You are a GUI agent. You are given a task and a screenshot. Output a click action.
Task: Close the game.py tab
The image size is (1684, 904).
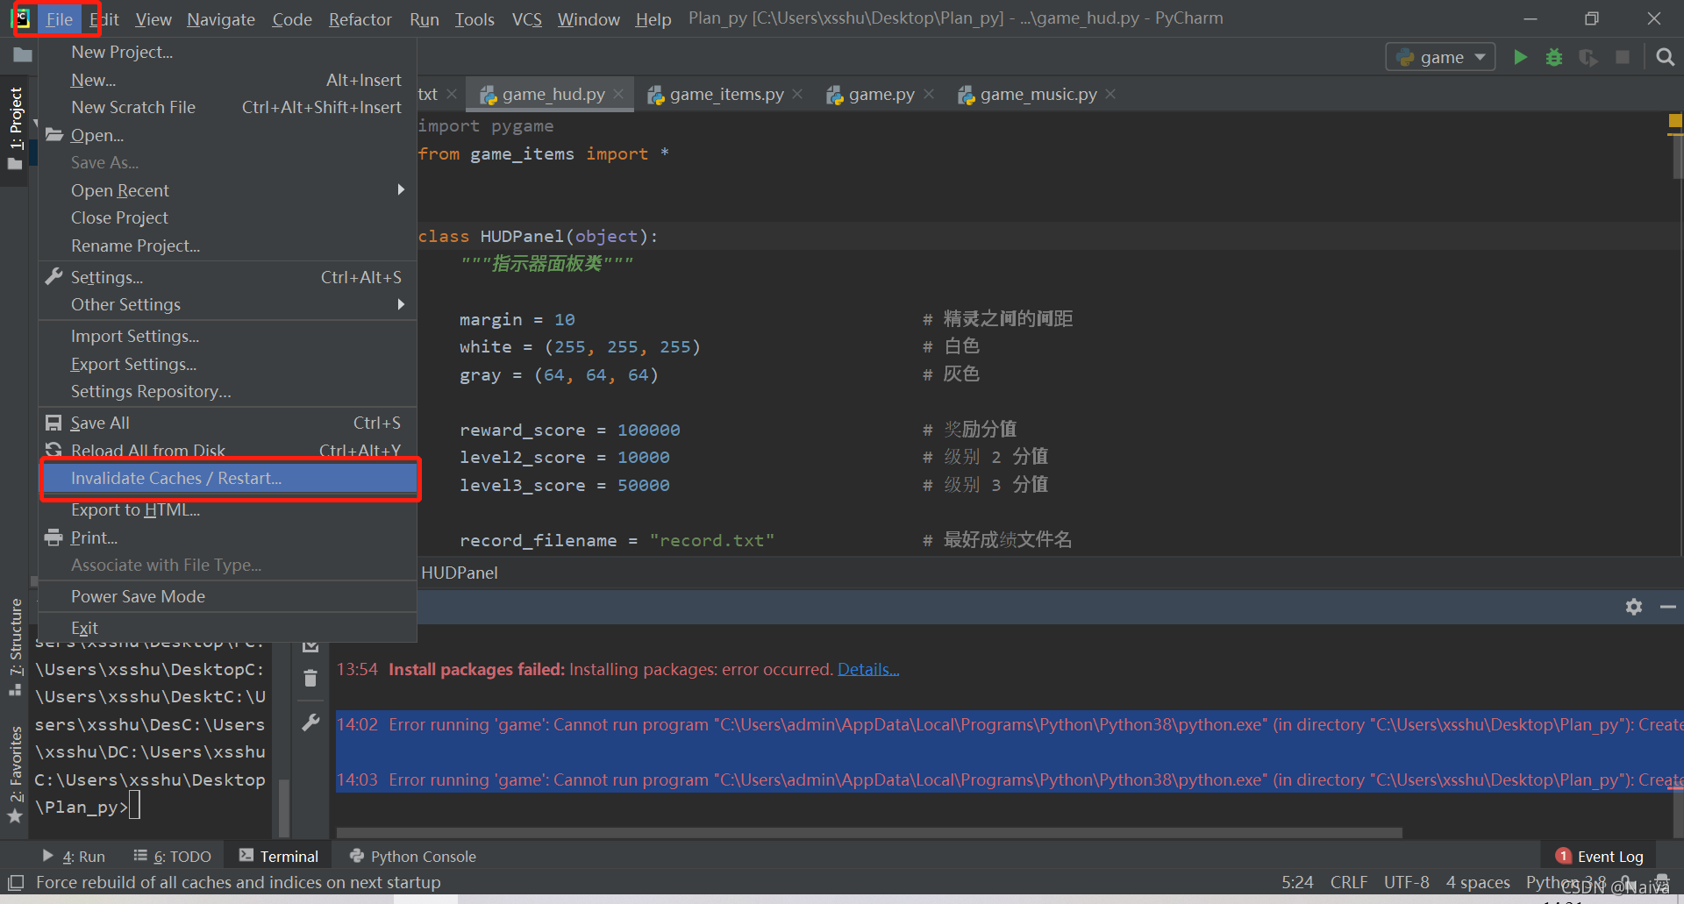929,94
